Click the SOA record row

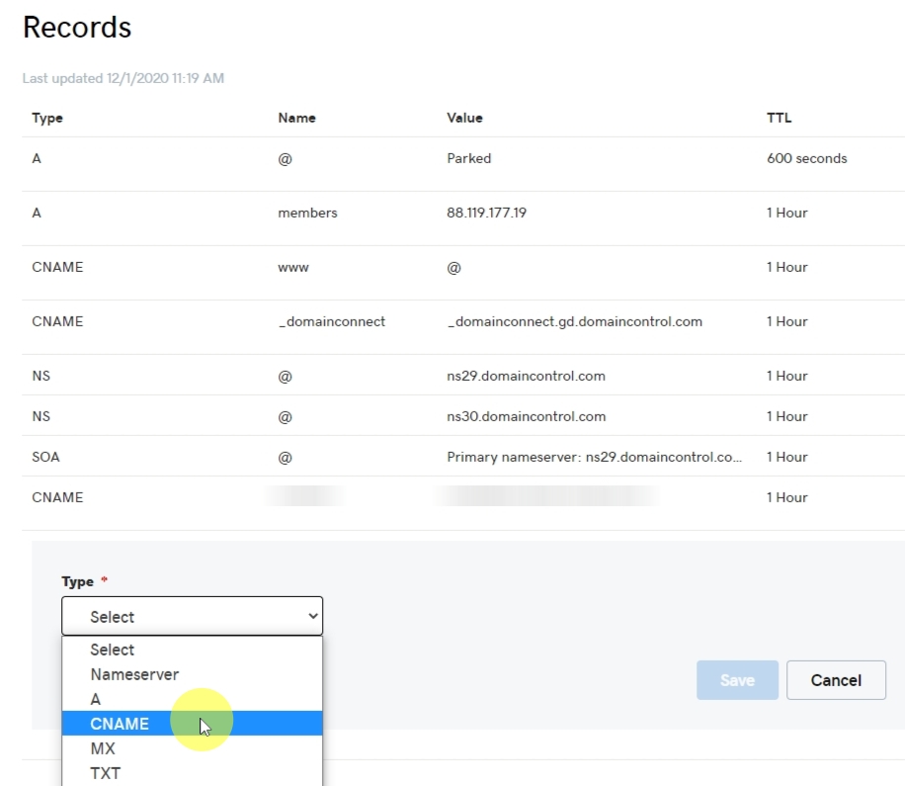click(395, 457)
